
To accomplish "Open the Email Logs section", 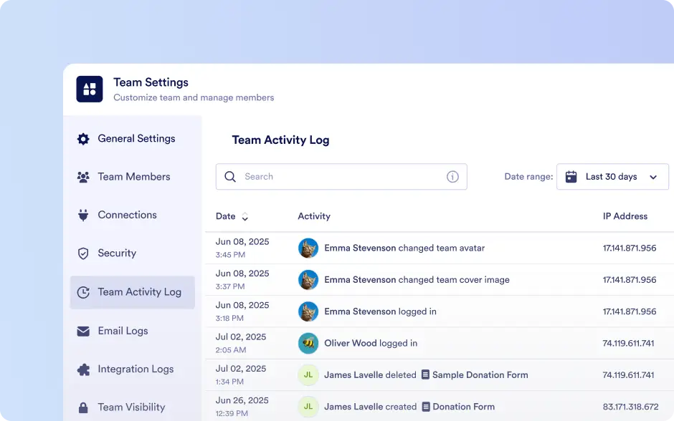I will (133, 331).
